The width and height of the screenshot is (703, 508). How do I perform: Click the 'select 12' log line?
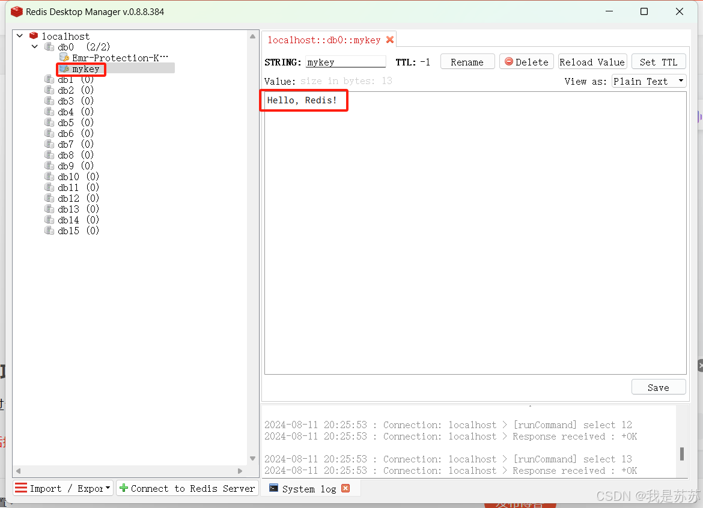448,425
